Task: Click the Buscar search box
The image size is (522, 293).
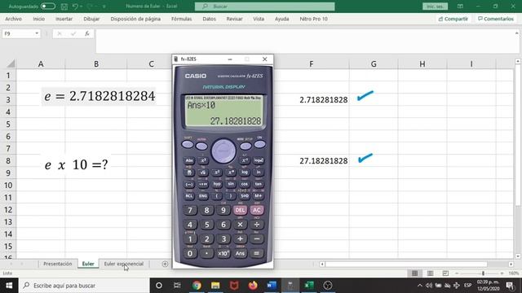Action: point(264,7)
